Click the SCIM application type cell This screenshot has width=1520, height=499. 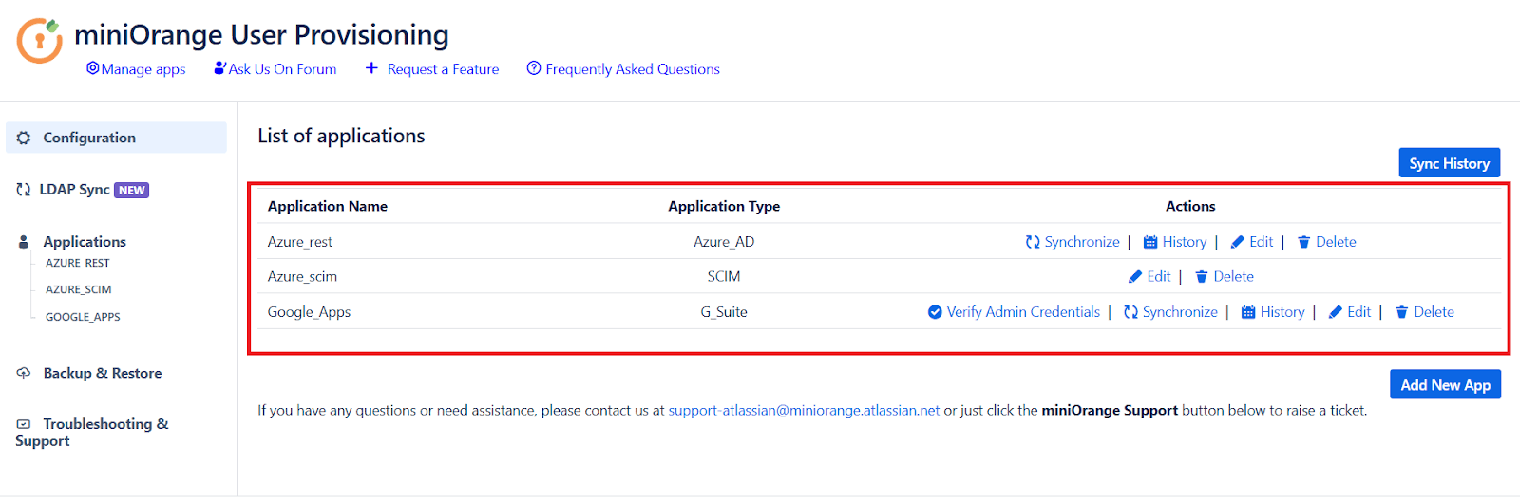(724, 277)
